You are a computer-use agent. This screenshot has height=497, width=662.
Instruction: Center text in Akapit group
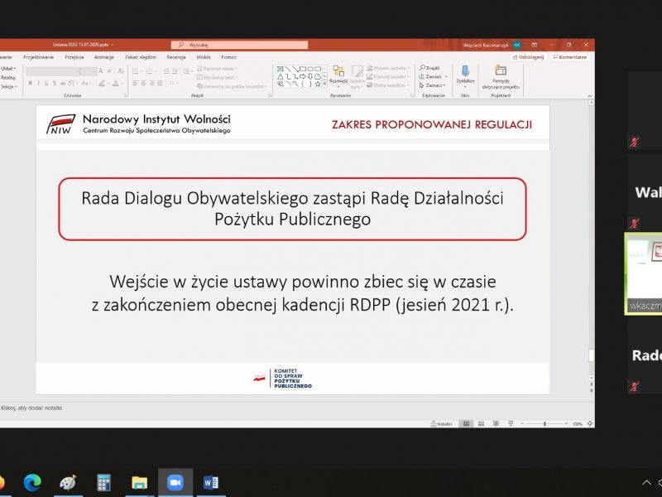tap(143, 84)
